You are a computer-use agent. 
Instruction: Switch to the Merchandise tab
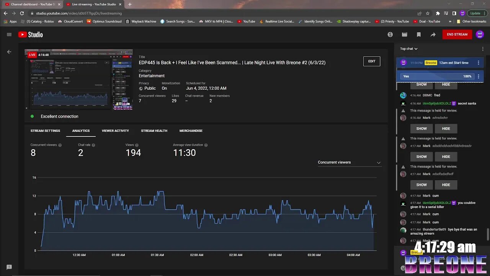click(x=191, y=131)
